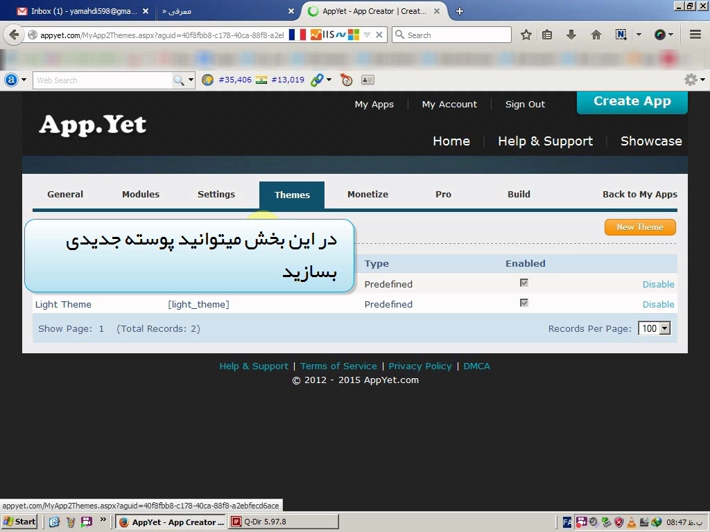Expand the color circle addon dropdown
The width and height of the screenshot is (710, 532).
point(671,35)
